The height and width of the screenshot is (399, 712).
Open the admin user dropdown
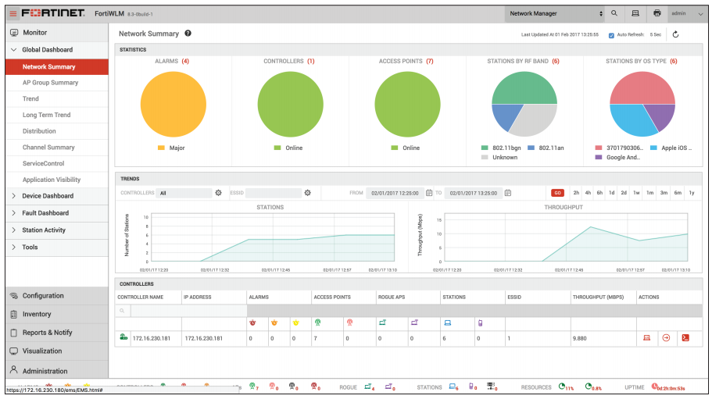click(688, 13)
